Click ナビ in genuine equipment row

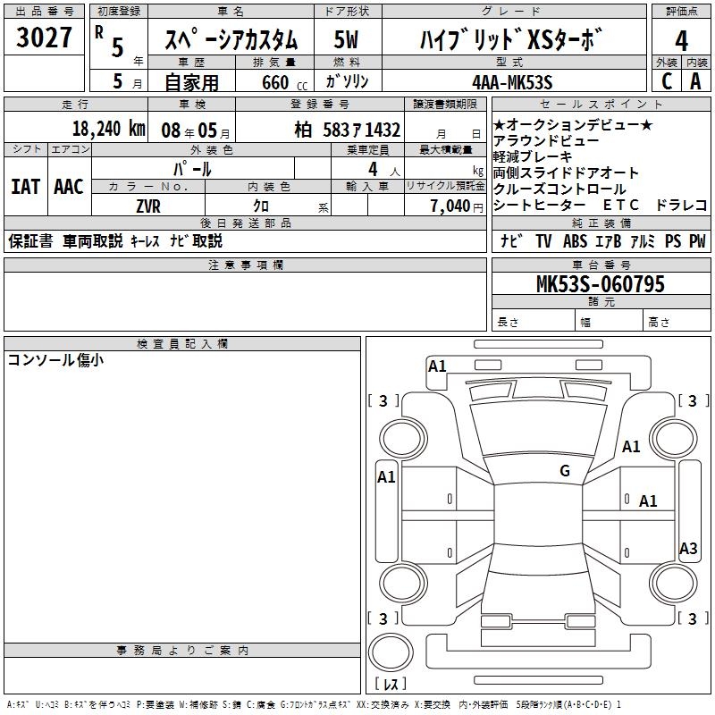511,240
